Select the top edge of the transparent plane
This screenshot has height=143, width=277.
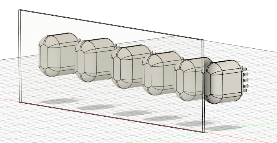[x=111, y=25]
